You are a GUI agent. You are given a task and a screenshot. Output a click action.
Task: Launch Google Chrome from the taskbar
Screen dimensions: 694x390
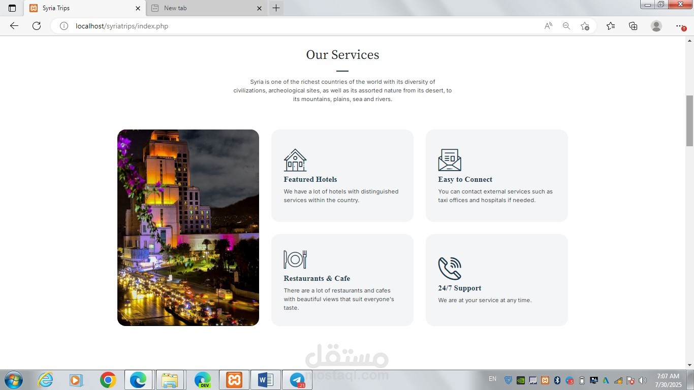108,380
